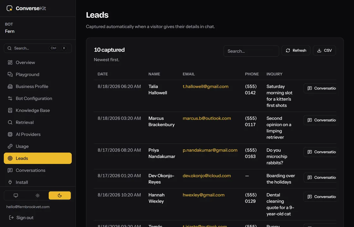Click the Bot Configuration sliders icon
The height and width of the screenshot is (227, 354).
pos(10,98)
